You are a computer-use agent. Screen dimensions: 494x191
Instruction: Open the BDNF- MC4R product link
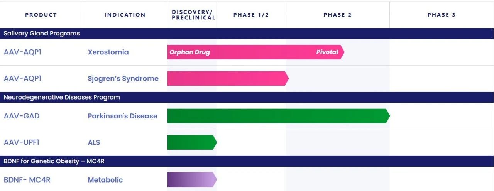(27, 180)
